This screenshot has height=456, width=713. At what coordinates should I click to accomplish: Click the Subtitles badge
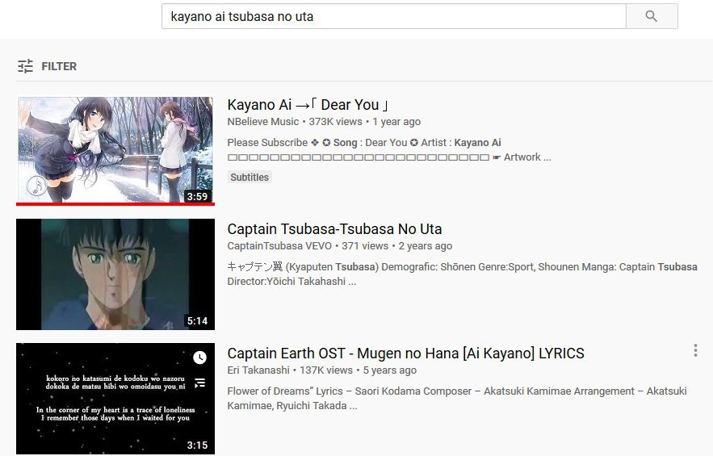(x=250, y=178)
